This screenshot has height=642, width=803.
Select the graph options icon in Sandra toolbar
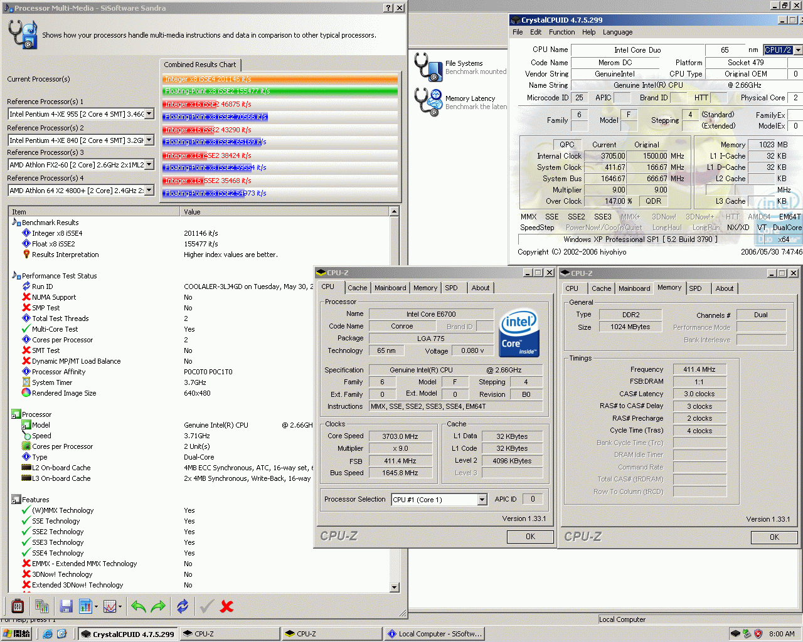pyautogui.click(x=110, y=606)
